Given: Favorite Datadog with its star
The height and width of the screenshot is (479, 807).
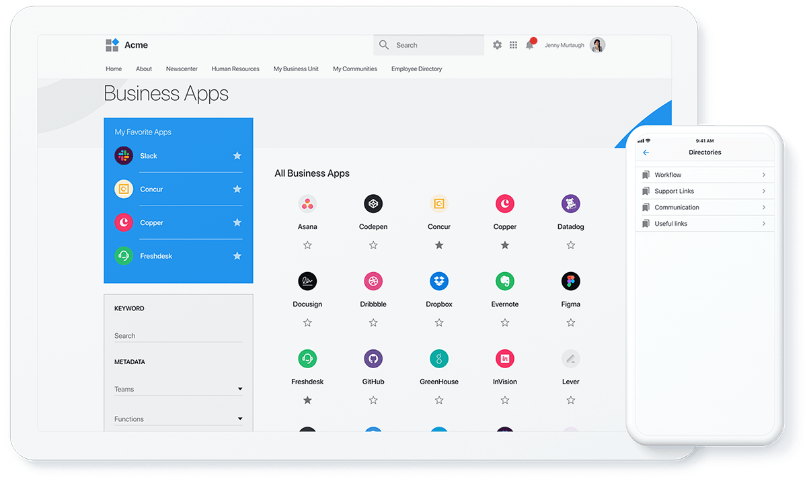Looking at the screenshot, I should coord(571,245).
